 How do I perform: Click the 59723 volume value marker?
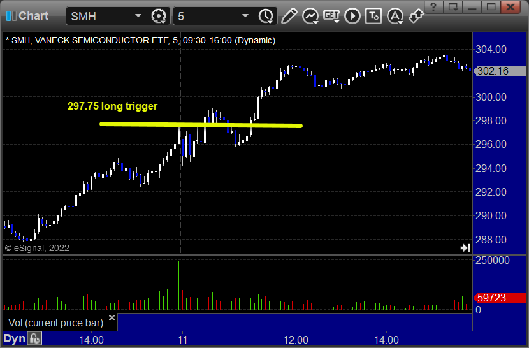click(x=500, y=298)
